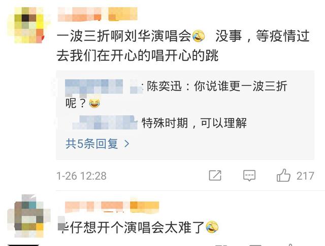
Task: Open the comment reply speech bubble icon
Action: [x=249, y=176]
